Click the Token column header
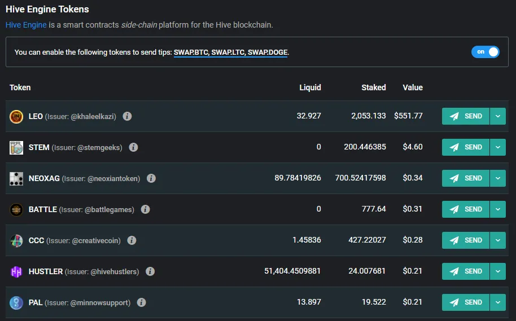 (x=20, y=87)
